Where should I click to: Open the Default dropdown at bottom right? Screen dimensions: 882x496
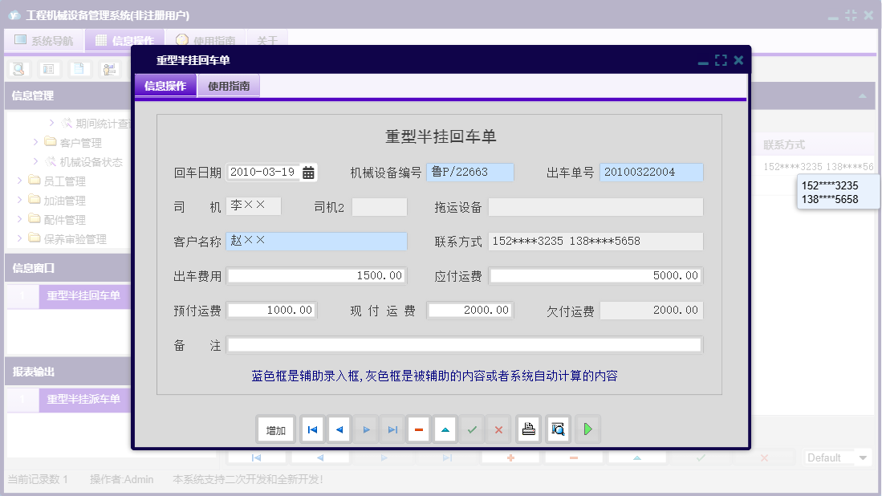837,457
